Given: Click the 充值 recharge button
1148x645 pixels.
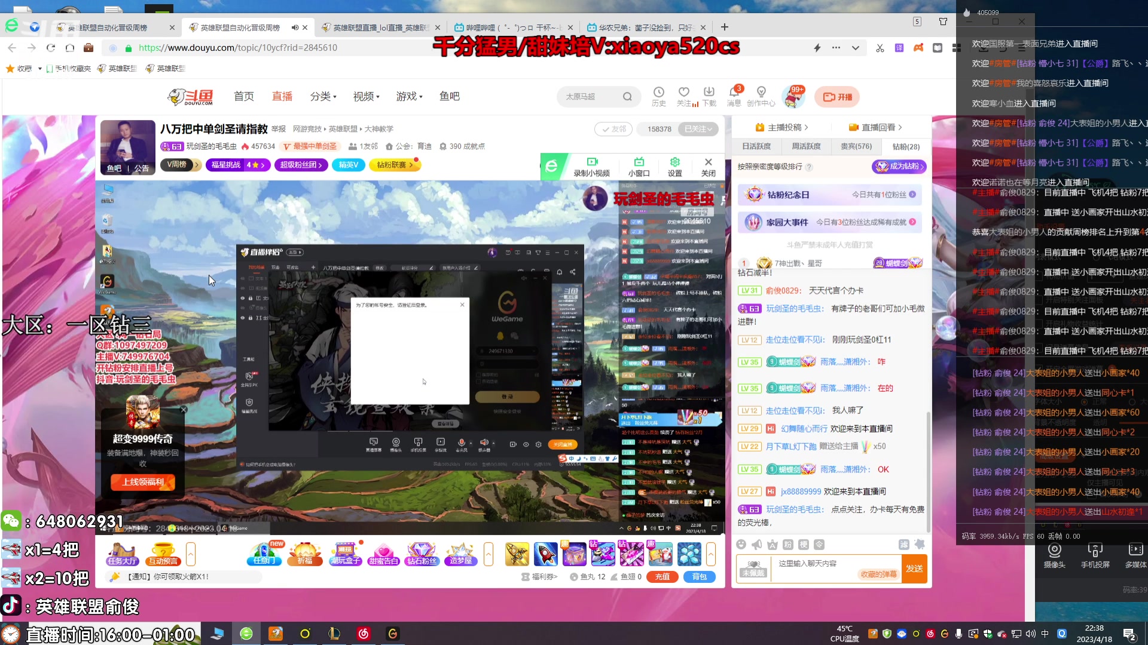Looking at the screenshot, I should pyautogui.click(x=662, y=577).
